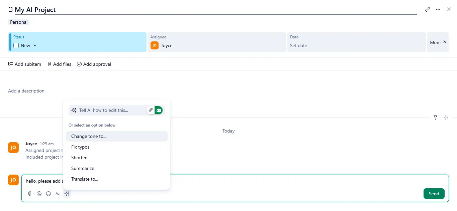Click the AI sparkle icon in comment toolbar
The width and height of the screenshot is (457, 211).
[x=67, y=194]
